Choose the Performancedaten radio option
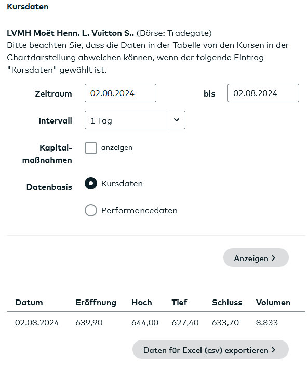308x368 pixels. coord(91,210)
